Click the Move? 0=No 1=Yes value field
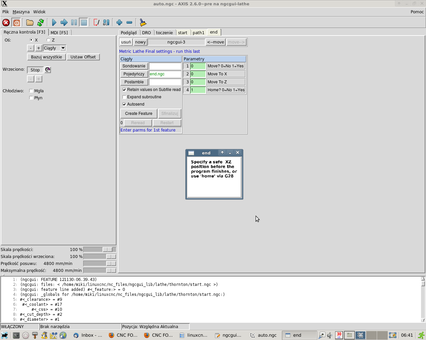Screen dimensions: 426x340 (x=198, y=66)
